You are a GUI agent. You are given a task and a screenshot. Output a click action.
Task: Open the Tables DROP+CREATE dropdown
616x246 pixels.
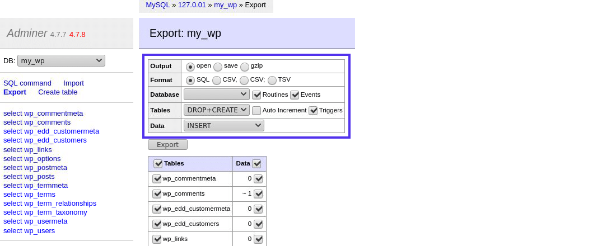coord(216,110)
